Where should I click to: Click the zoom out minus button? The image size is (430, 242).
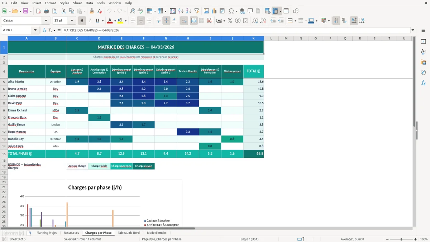pyautogui.click(x=387, y=239)
